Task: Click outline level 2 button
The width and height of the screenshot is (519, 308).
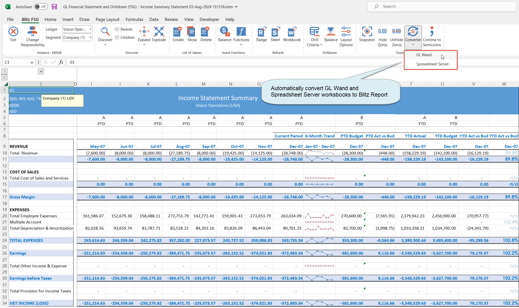Action: 4,77
